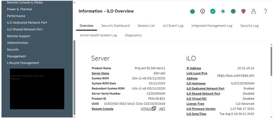Click firmware value 1.67 Feb 27 2025
The height and width of the screenshot is (118, 276).
242,109
